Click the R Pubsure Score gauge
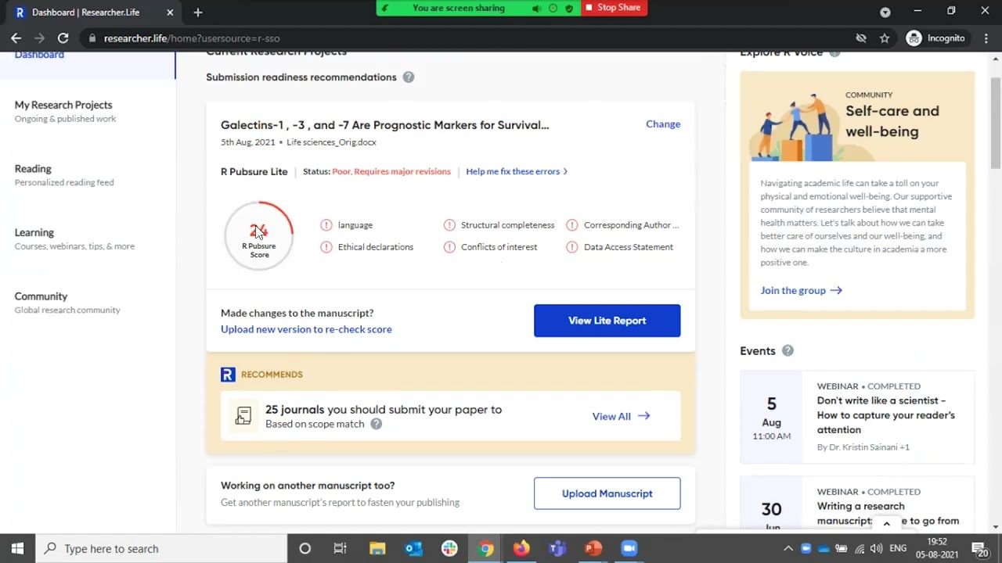The height and width of the screenshot is (563, 1002). pyautogui.click(x=259, y=235)
